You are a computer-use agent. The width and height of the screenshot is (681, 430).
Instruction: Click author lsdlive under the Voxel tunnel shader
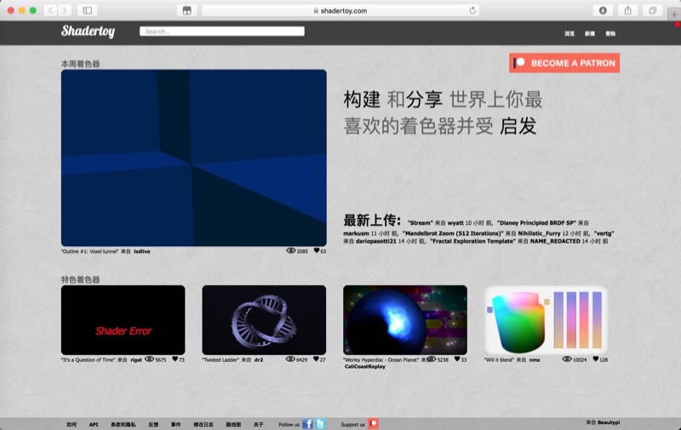pos(142,251)
